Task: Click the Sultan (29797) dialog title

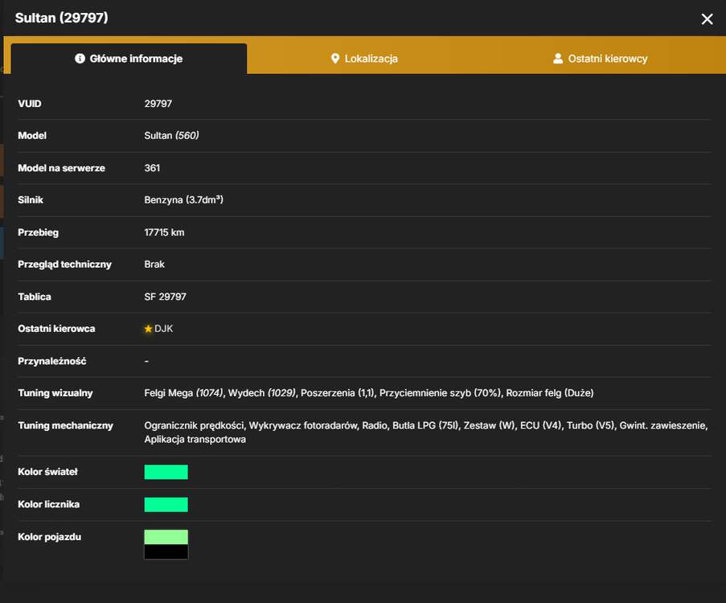Action: (x=62, y=18)
